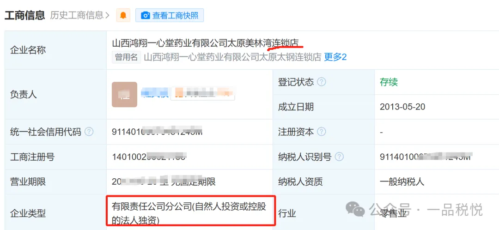Select the 工商信息 section heading
499x230 pixels.
click(x=25, y=15)
